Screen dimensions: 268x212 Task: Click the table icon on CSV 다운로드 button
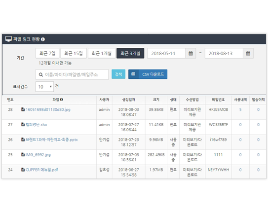coord(133,74)
